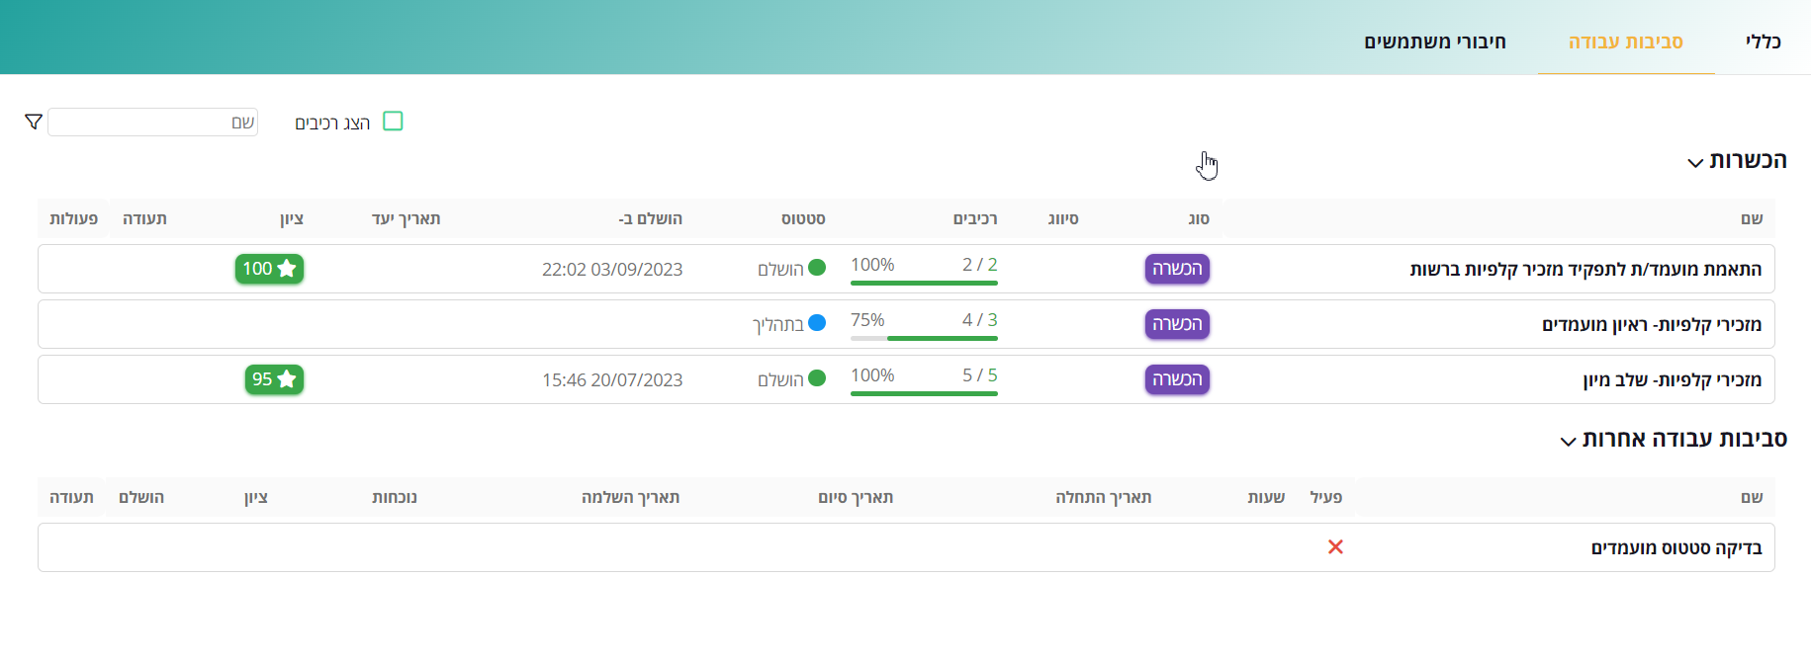The width and height of the screenshot is (1811, 662).
Task: Click the 'הכשרה' badge in the third row
Action: pos(1177,379)
